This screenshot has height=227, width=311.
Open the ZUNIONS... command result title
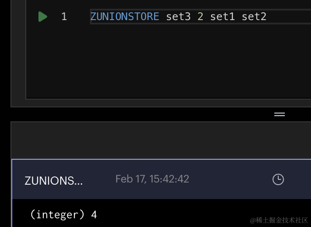[54, 181]
